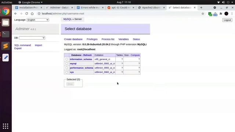Screen dimensions: 235x132
Task: Open the mysql database
Action: [x=73, y=63]
